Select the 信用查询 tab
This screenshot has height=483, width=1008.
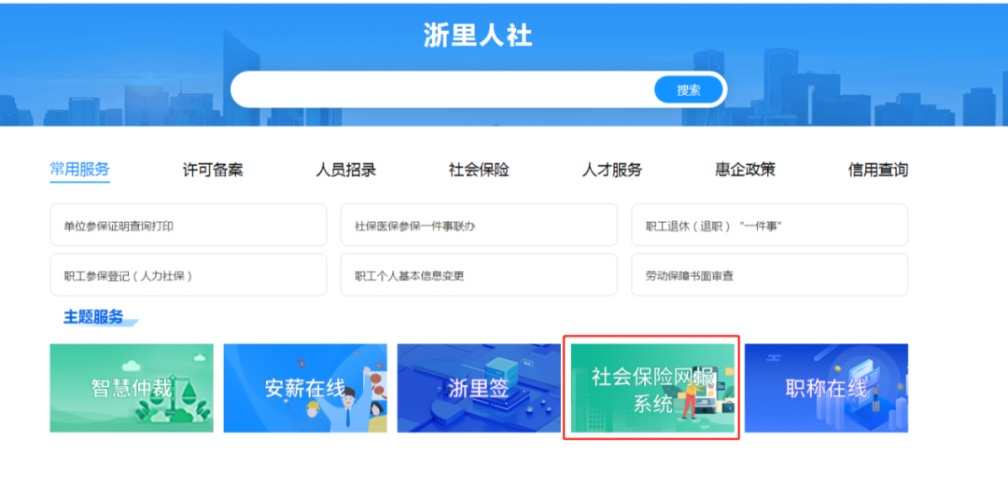[878, 171]
